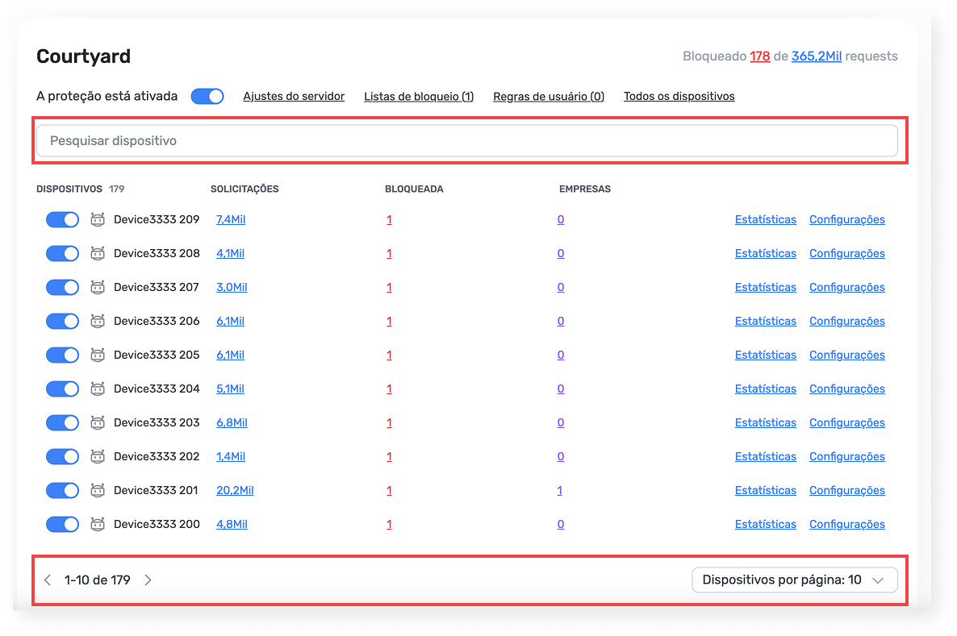Click the device icon for Device3333 202
Screen dimensions: 957x636
coord(98,456)
